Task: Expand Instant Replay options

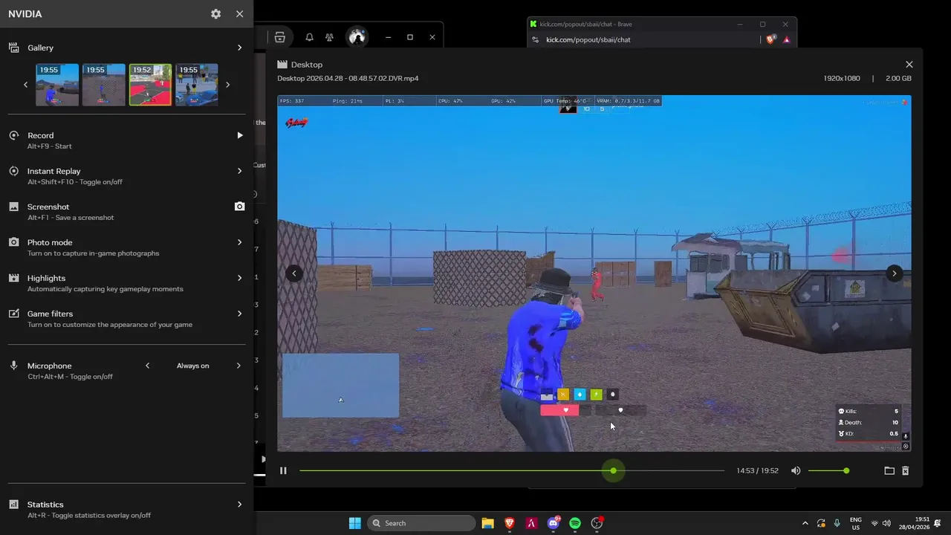Action: pos(239,171)
